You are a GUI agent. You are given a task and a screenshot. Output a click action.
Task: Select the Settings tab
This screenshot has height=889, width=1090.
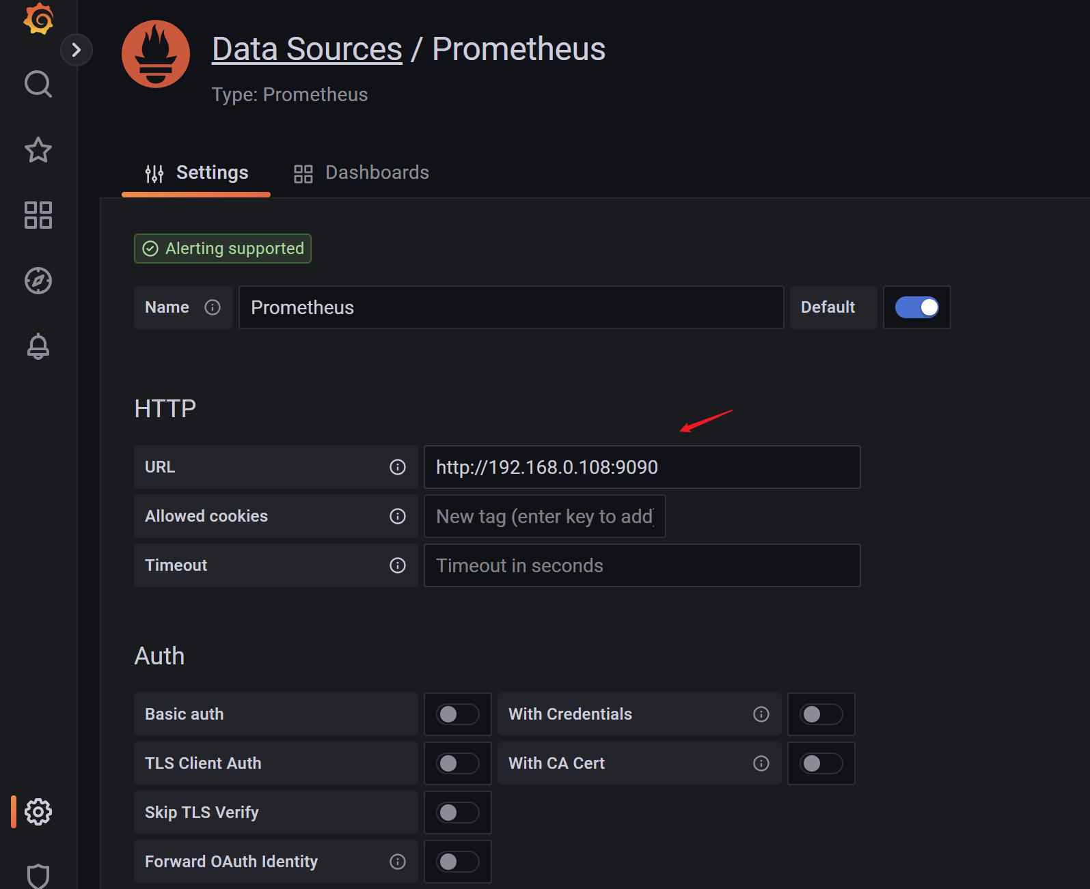196,173
